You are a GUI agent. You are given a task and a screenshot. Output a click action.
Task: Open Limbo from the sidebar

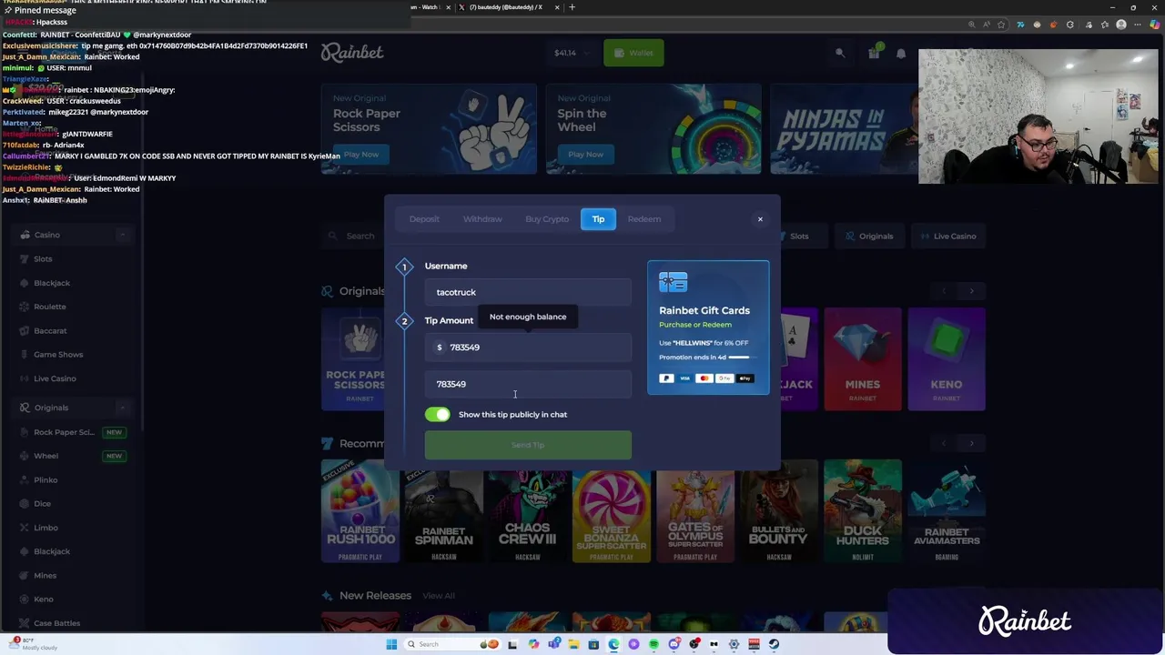click(46, 528)
